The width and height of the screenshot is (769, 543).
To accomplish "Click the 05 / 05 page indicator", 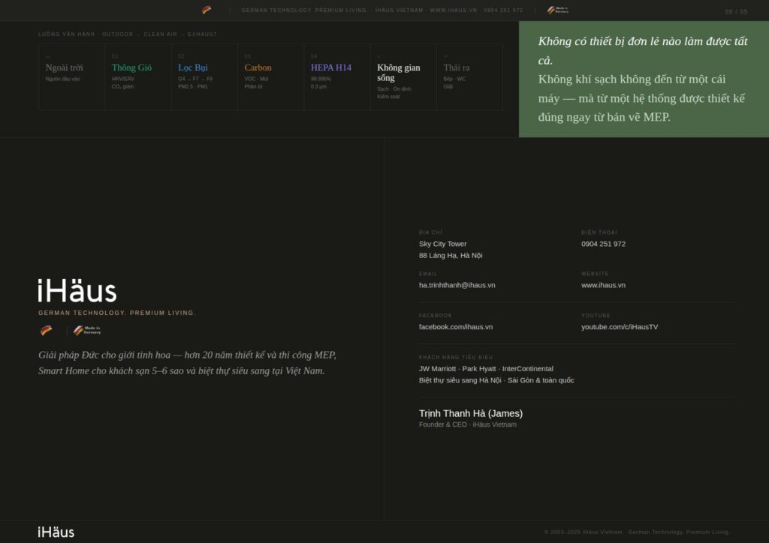I will tap(736, 11).
